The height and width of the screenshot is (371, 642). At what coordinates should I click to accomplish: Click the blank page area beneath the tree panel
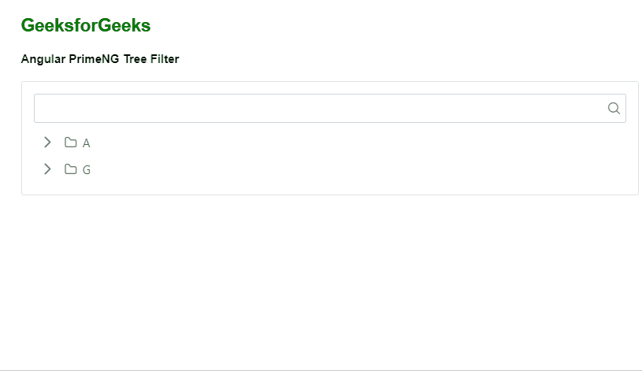coord(321,283)
